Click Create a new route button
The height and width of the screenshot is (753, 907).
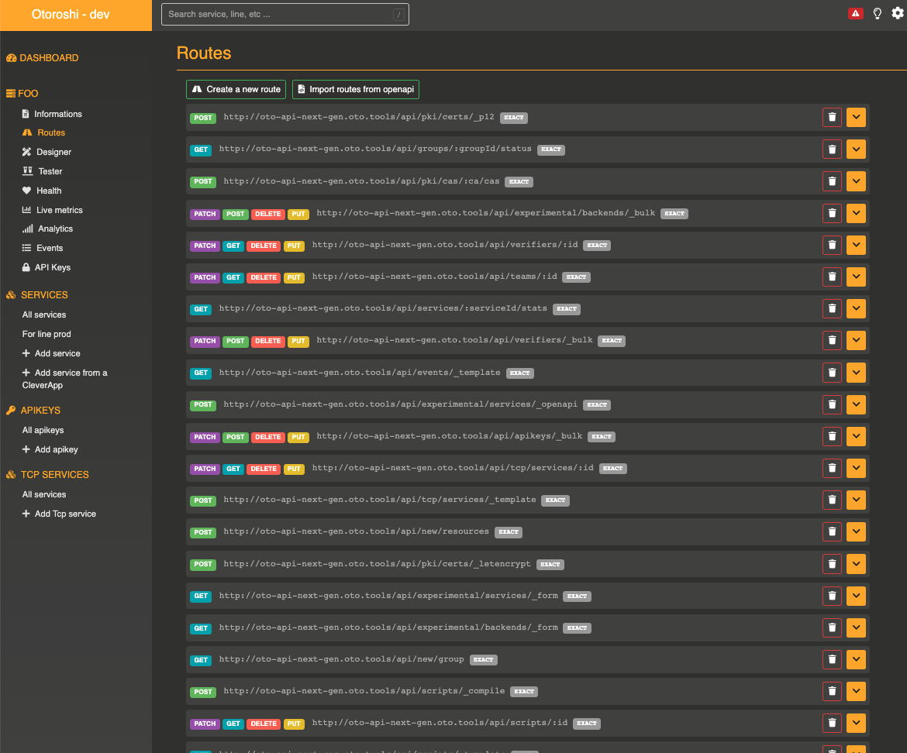(x=236, y=89)
